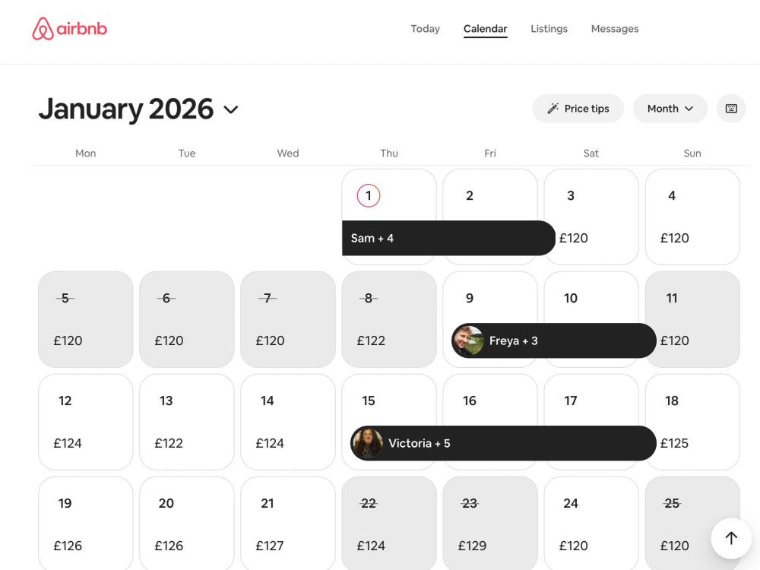Viewport: 760px width, 570px height.
Task: Open the keyboard shortcuts icon button
Action: point(731,109)
